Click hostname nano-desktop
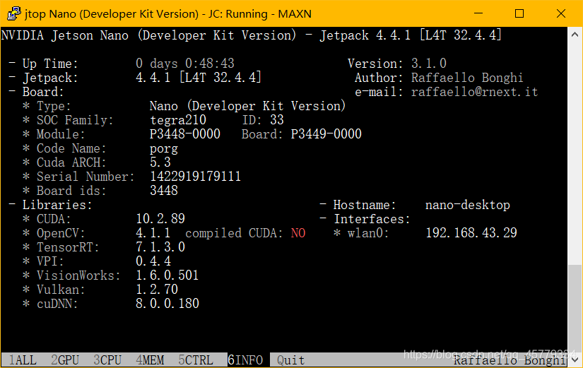The image size is (583, 368). 468,205
